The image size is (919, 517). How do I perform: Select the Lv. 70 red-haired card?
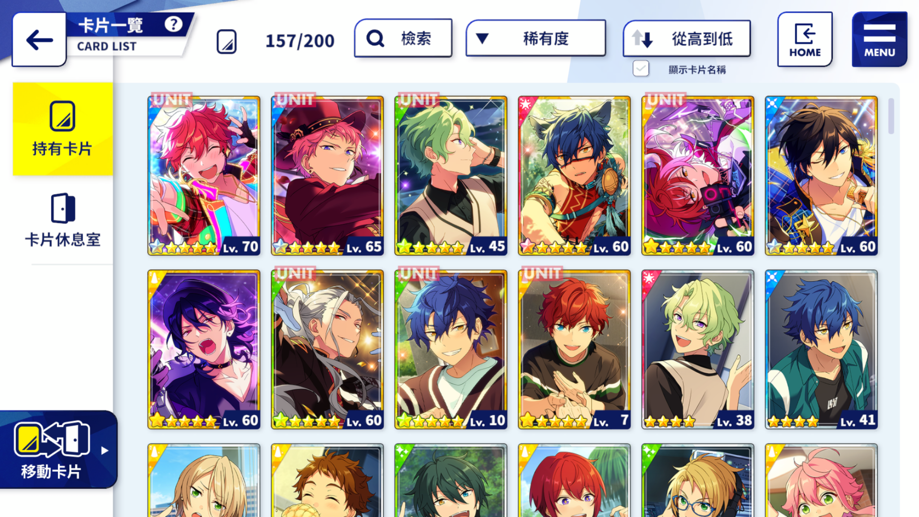click(x=204, y=176)
